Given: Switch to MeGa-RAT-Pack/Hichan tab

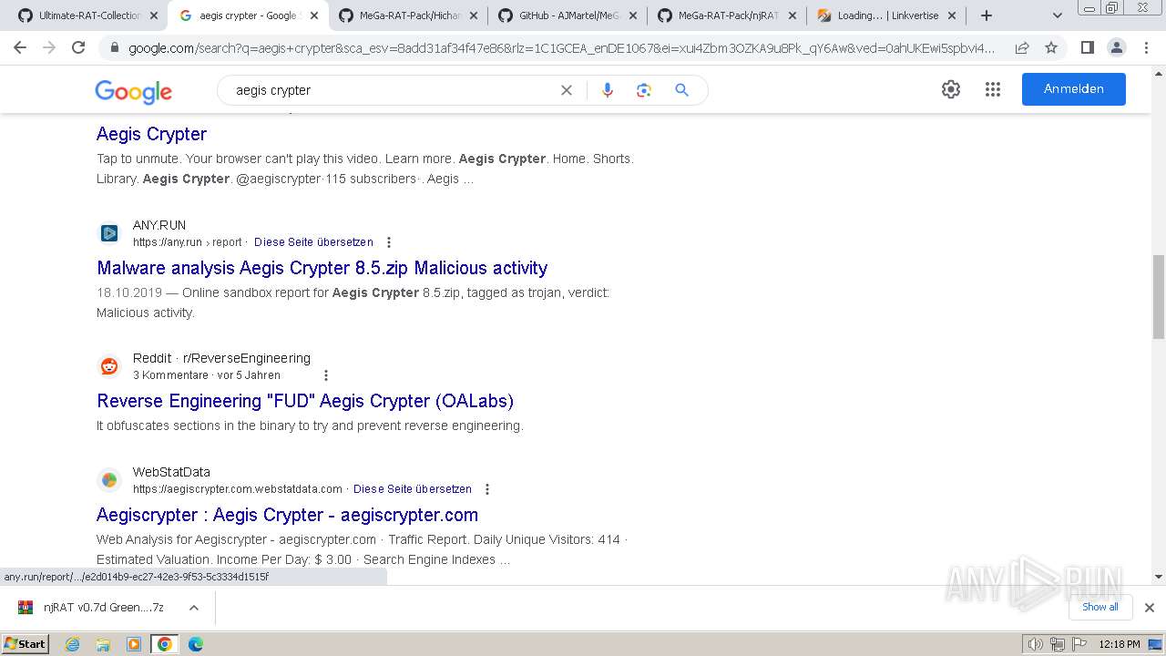Looking at the screenshot, I should click(x=408, y=15).
